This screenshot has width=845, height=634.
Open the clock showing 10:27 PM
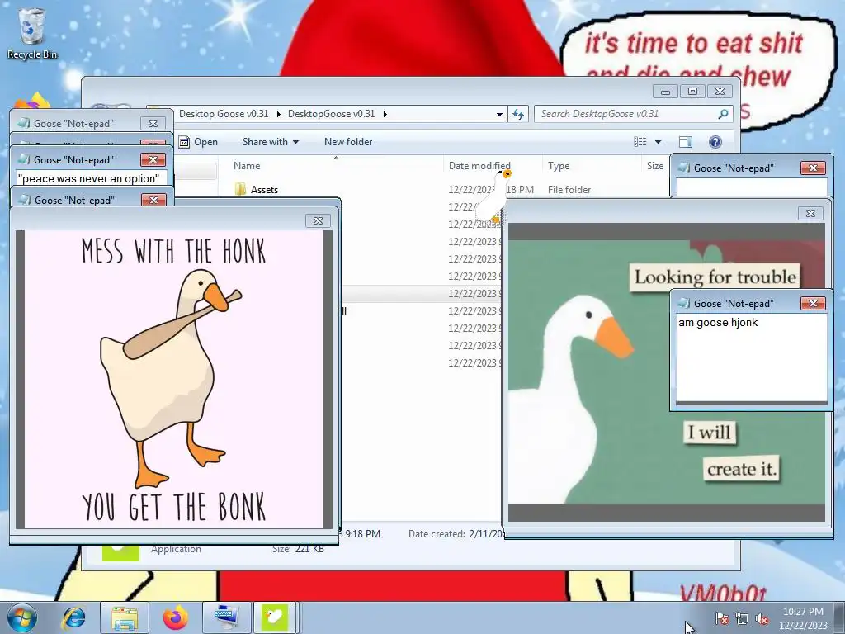(x=803, y=618)
